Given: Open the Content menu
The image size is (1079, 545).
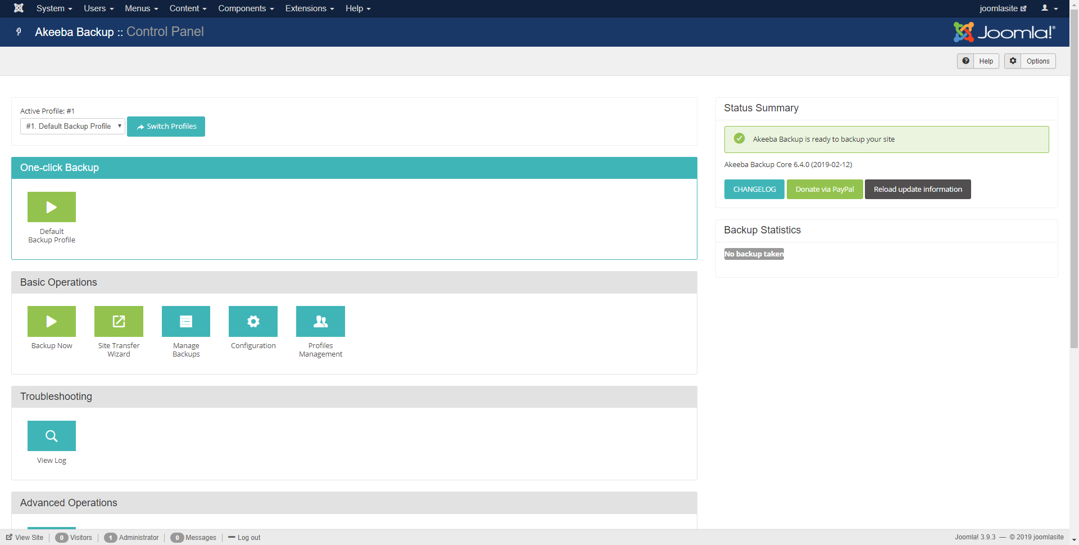Looking at the screenshot, I should 188,8.
